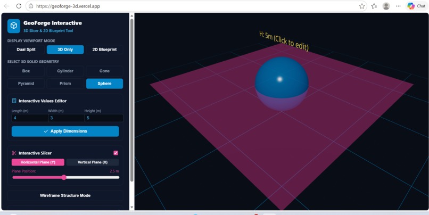Open the browser more options menu

[x=398, y=6]
